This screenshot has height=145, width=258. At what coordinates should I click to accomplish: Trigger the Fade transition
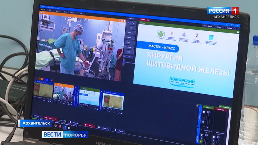click(x=130, y=32)
